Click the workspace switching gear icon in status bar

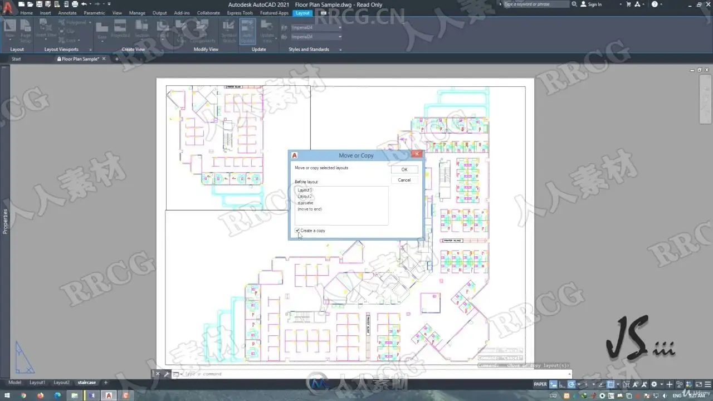(654, 384)
